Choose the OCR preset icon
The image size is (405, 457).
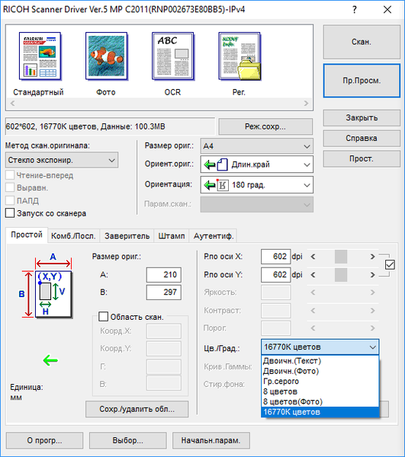[172, 56]
